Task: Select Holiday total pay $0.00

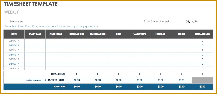Action: click(x=160, y=87)
